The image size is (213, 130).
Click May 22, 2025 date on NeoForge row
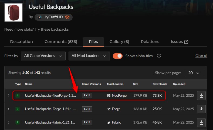183,96
